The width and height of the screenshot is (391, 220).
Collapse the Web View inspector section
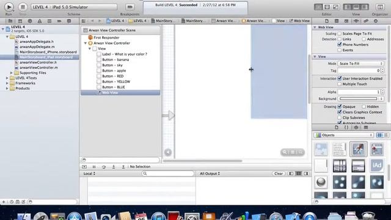(315, 27)
